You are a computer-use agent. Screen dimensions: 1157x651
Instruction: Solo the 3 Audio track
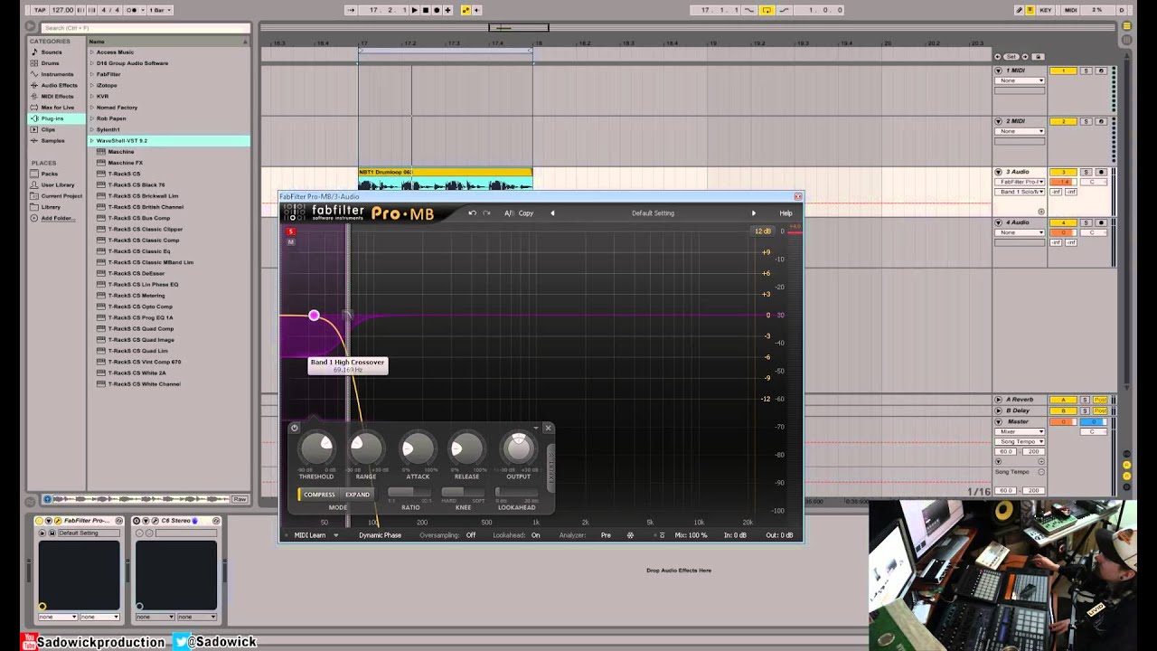(1086, 172)
